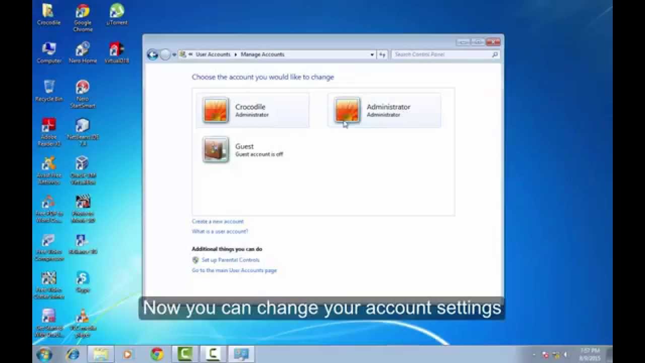Image resolution: width=645 pixels, height=363 pixels.
Task: Switch to the second Camtasia taskbar button
Action: coord(213,354)
